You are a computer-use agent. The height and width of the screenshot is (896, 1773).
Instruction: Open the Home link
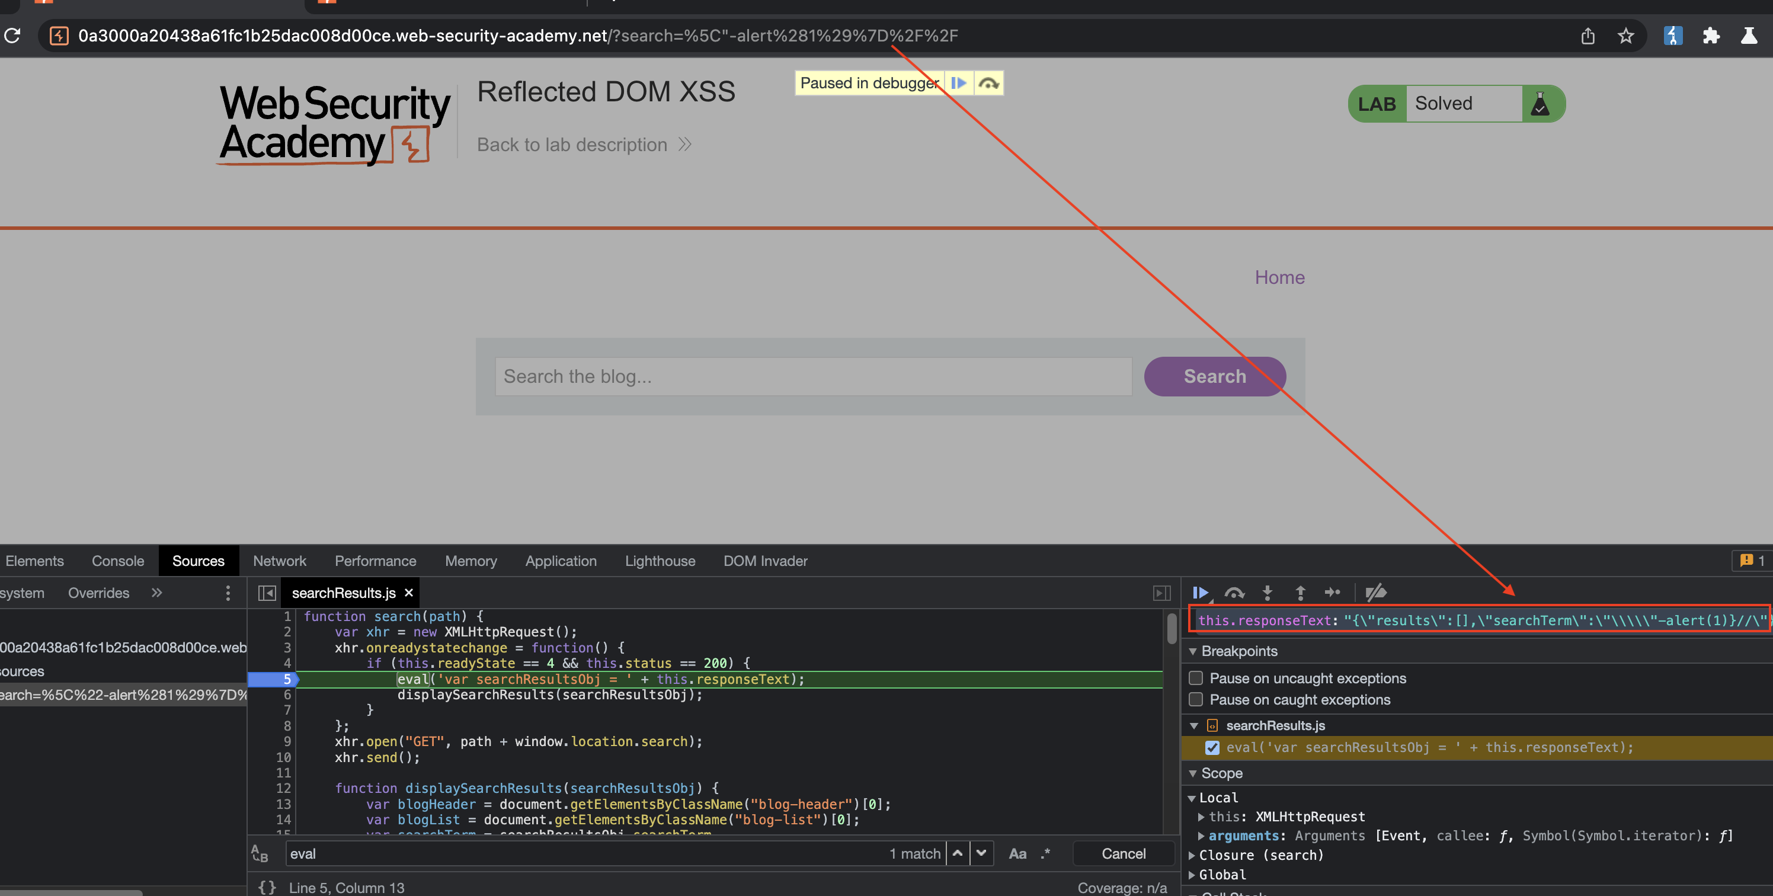pos(1279,277)
